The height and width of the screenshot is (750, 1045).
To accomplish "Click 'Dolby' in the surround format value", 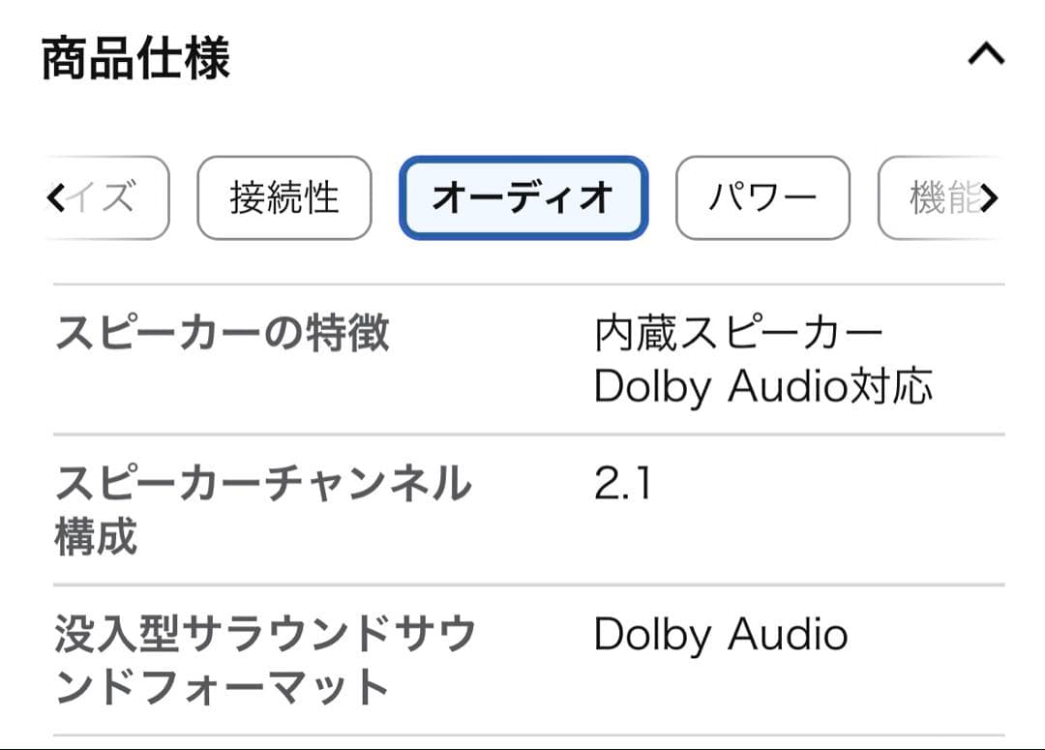I will tap(653, 635).
